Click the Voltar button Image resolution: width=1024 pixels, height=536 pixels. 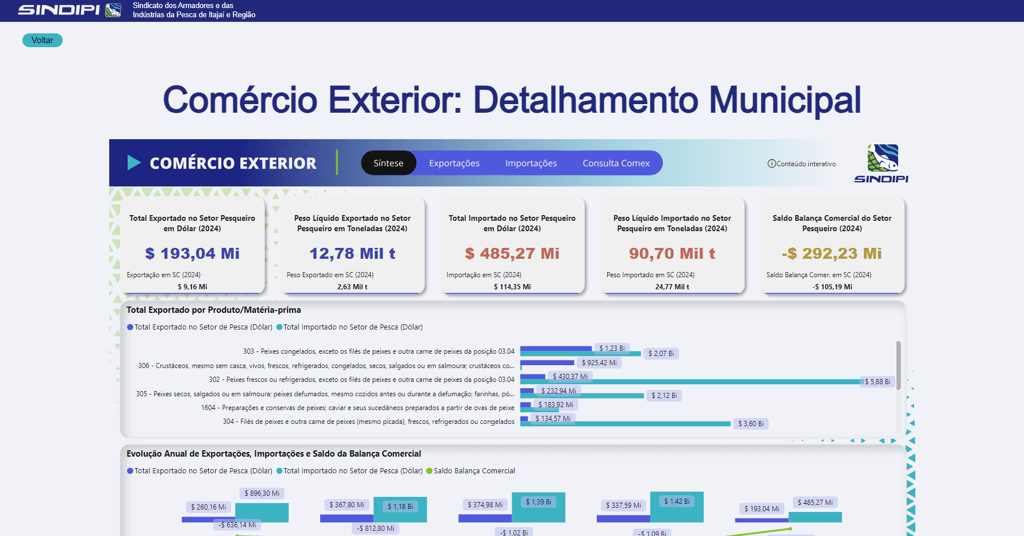[43, 40]
